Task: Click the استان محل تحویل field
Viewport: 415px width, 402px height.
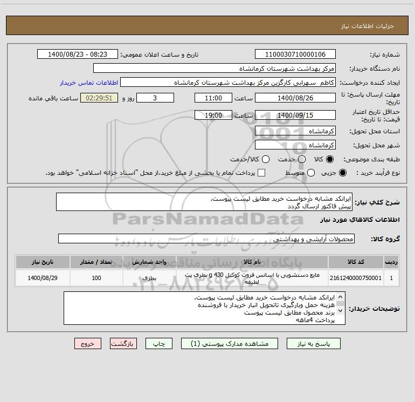Action: pos(295,131)
